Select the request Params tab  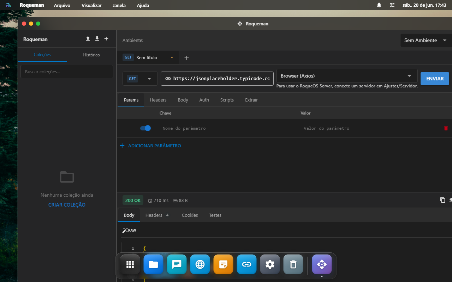[x=131, y=100]
